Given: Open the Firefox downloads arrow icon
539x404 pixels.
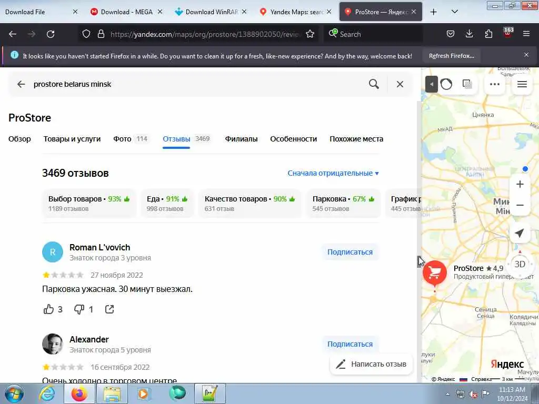Looking at the screenshot, I should [469, 34].
